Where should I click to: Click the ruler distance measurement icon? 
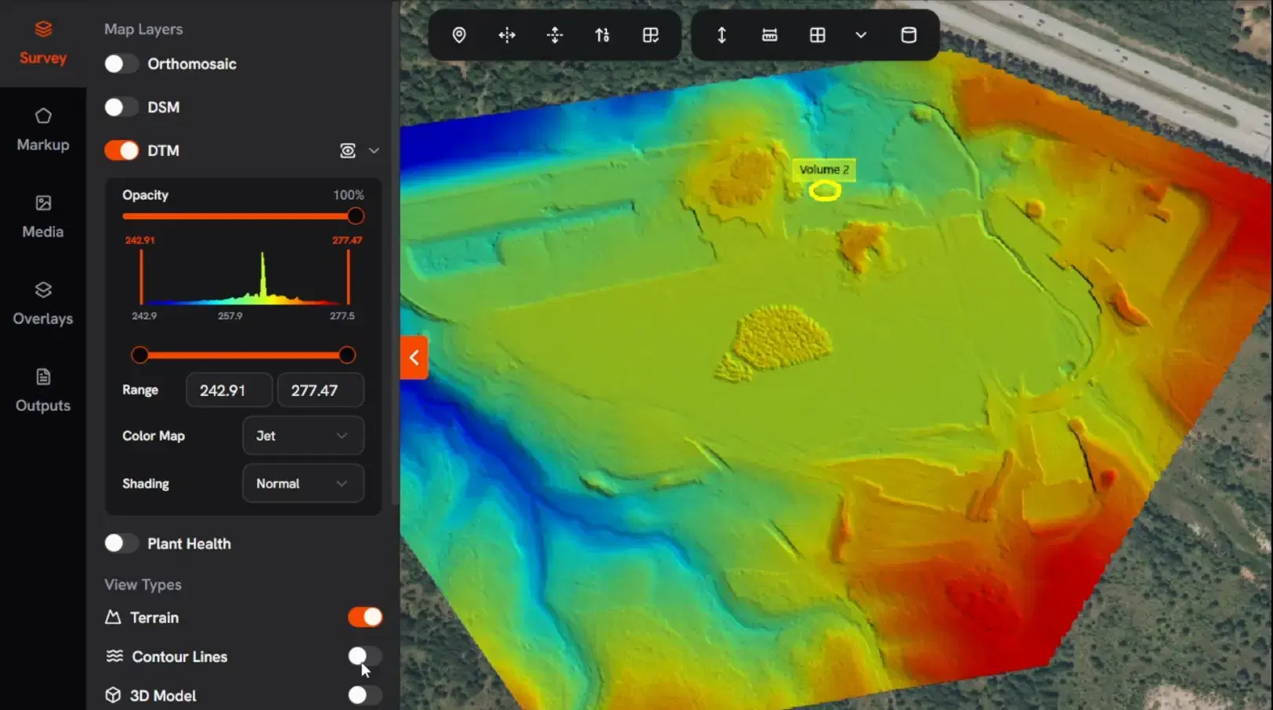click(769, 35)
